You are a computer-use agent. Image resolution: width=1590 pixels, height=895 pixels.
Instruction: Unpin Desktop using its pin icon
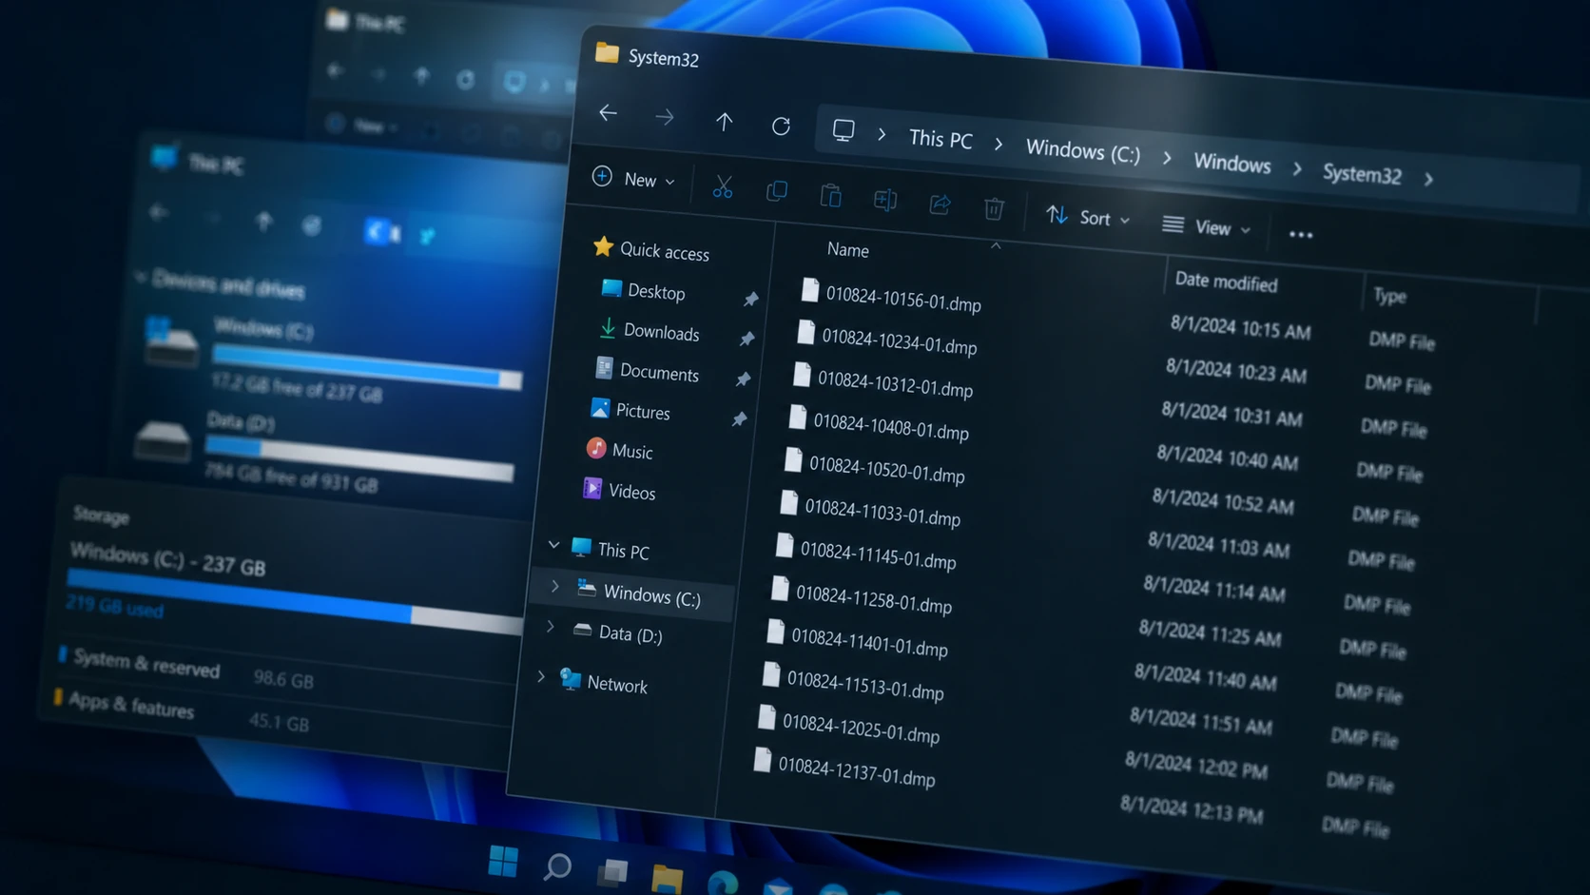750,300
